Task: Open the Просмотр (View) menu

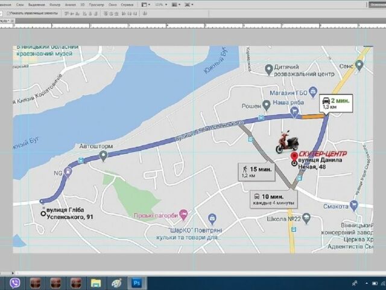Action: coord(96,4)
